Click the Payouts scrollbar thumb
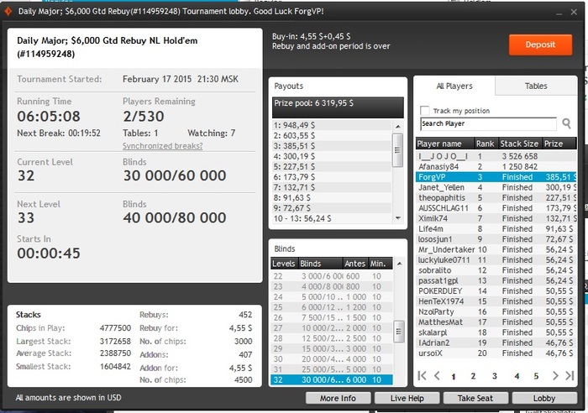Viewport: 588px width, 413px height. coord(397,150)
